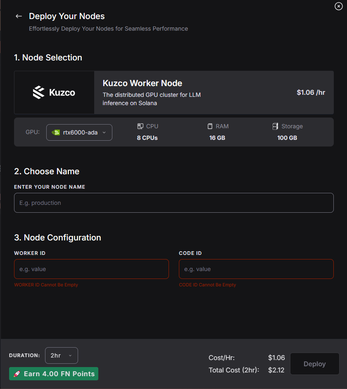Click the back arrow icon
This screenshot has width=347, height=389.
pyautogui.click(x=19, y=17)
